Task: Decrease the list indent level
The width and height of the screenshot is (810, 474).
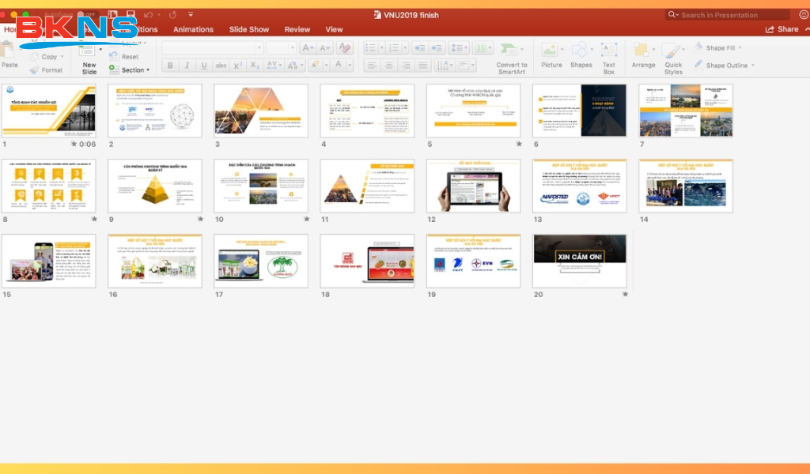Action: 419,48
